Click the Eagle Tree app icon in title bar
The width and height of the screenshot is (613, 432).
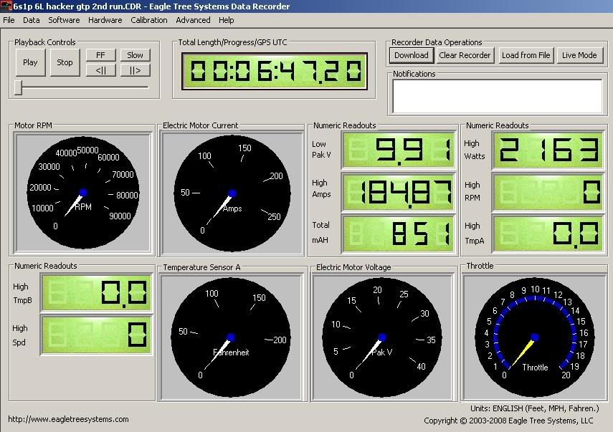[6, 6]
